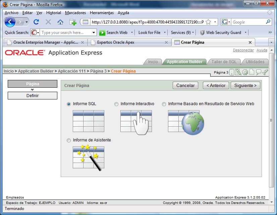Bookmark this page with star icon
Screen dimensions: 277x215
coord(208,22)
